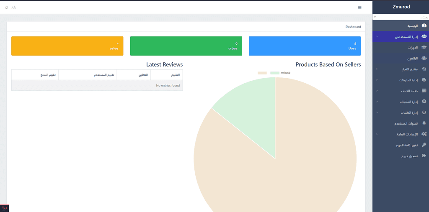Click the forum icon beside منتدى التجار

pos(424,69)
